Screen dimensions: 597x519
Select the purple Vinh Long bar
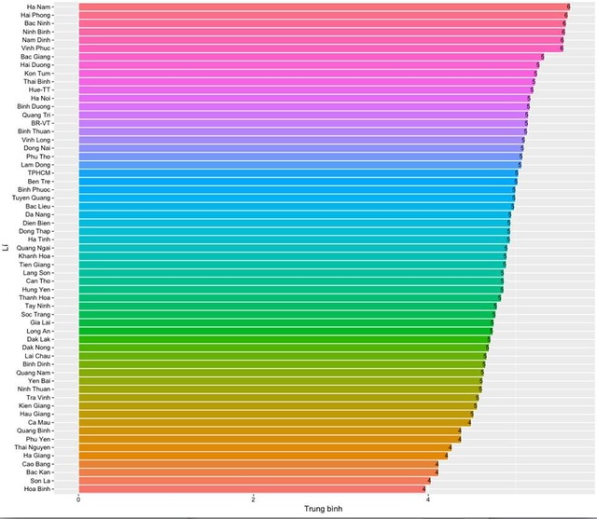click(x=300, y=140)
